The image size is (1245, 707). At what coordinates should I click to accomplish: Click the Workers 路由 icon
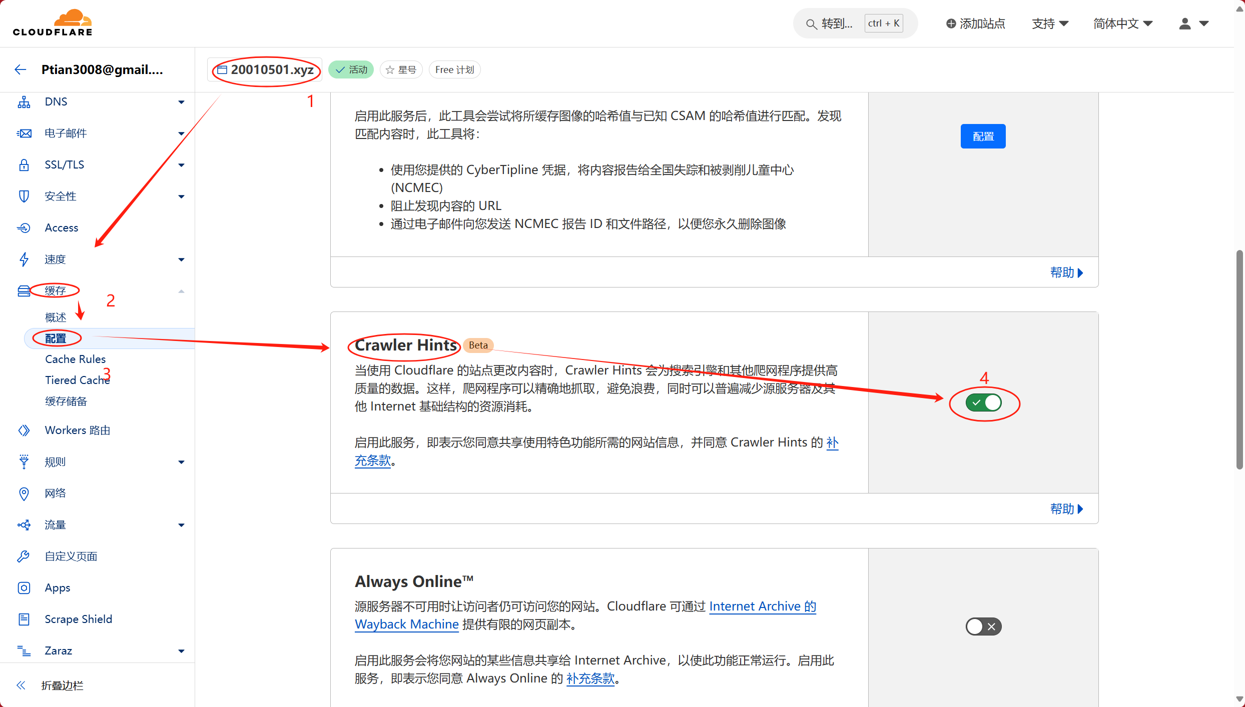23,430
